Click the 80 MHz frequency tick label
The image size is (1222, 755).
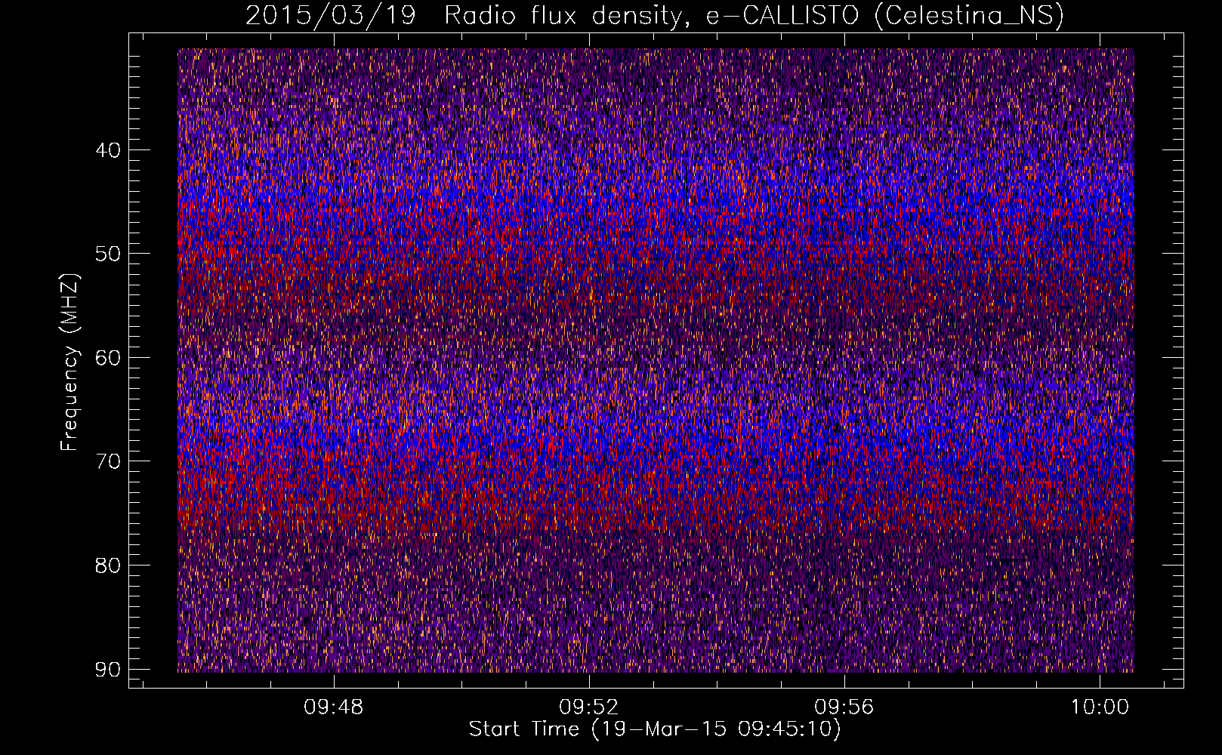pos(108,565)
